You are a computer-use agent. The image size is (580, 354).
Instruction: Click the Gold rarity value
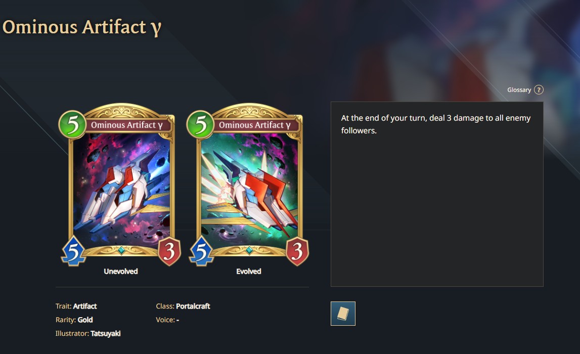[85, 320]
